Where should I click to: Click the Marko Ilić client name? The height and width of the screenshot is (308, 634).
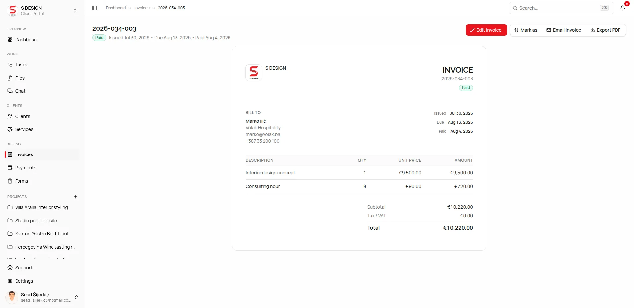point(256,121)
